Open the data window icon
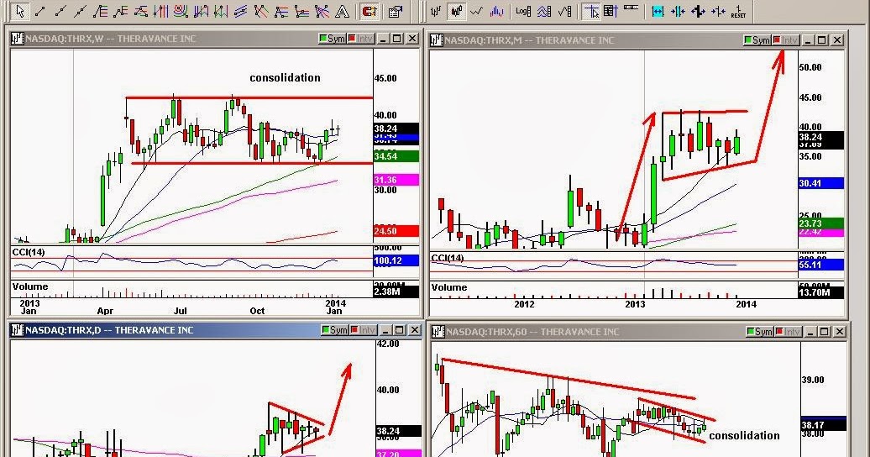The width and height of the screenshot is (870, 457). pos(611,11)
